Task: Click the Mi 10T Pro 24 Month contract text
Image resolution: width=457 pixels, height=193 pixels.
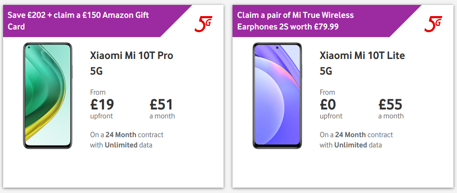Action: pos(127,135)
